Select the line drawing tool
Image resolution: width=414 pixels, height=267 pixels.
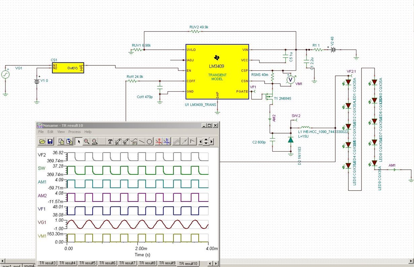[142, 142]
